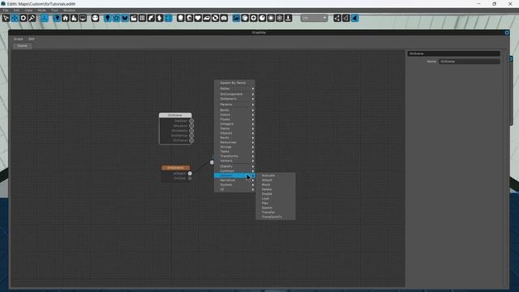The width and height of the screenshot is (519, 292).
Task: Click the round face mask icon
Action: [x=95, y=18]
